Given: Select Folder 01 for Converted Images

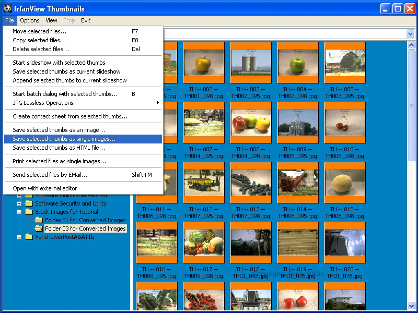Looking at the screenshot, I should pyautogui.click(x=85, y=220).
